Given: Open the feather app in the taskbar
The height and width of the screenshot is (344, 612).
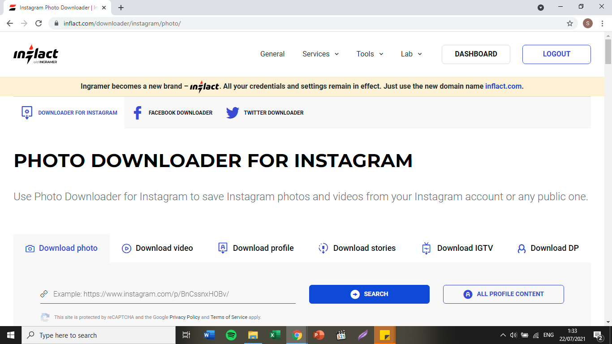Looking at the screenshot, I should pyautogui.click(x=363, y=335).
